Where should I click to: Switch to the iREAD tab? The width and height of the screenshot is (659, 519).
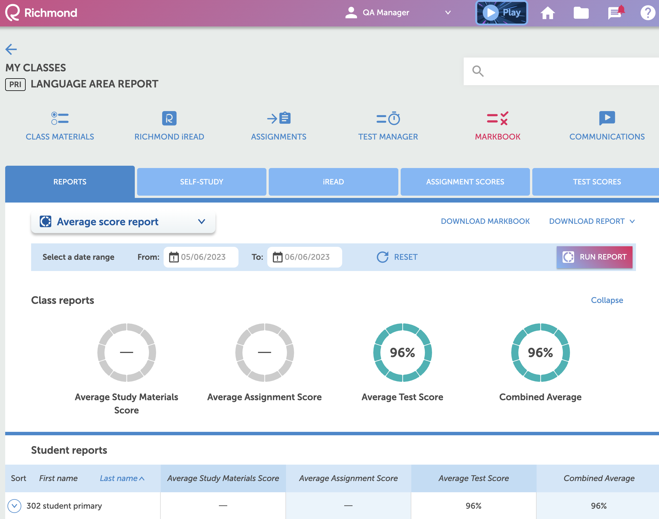coord(334,182)
